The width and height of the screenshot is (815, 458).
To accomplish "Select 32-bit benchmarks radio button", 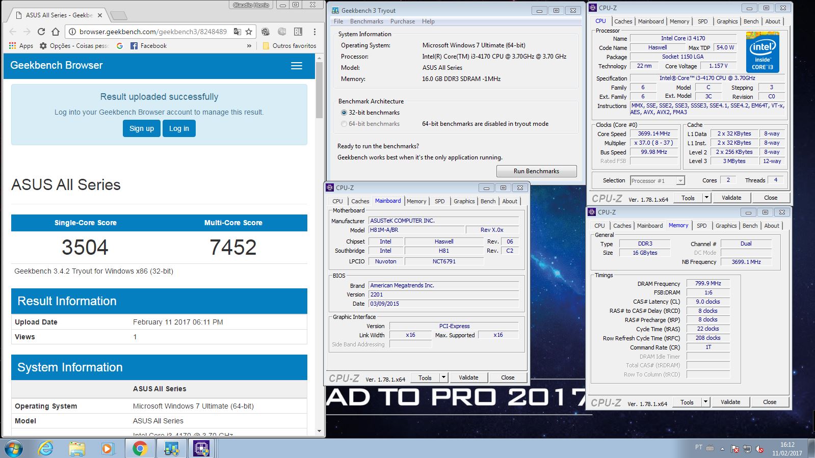I will 344,113.
